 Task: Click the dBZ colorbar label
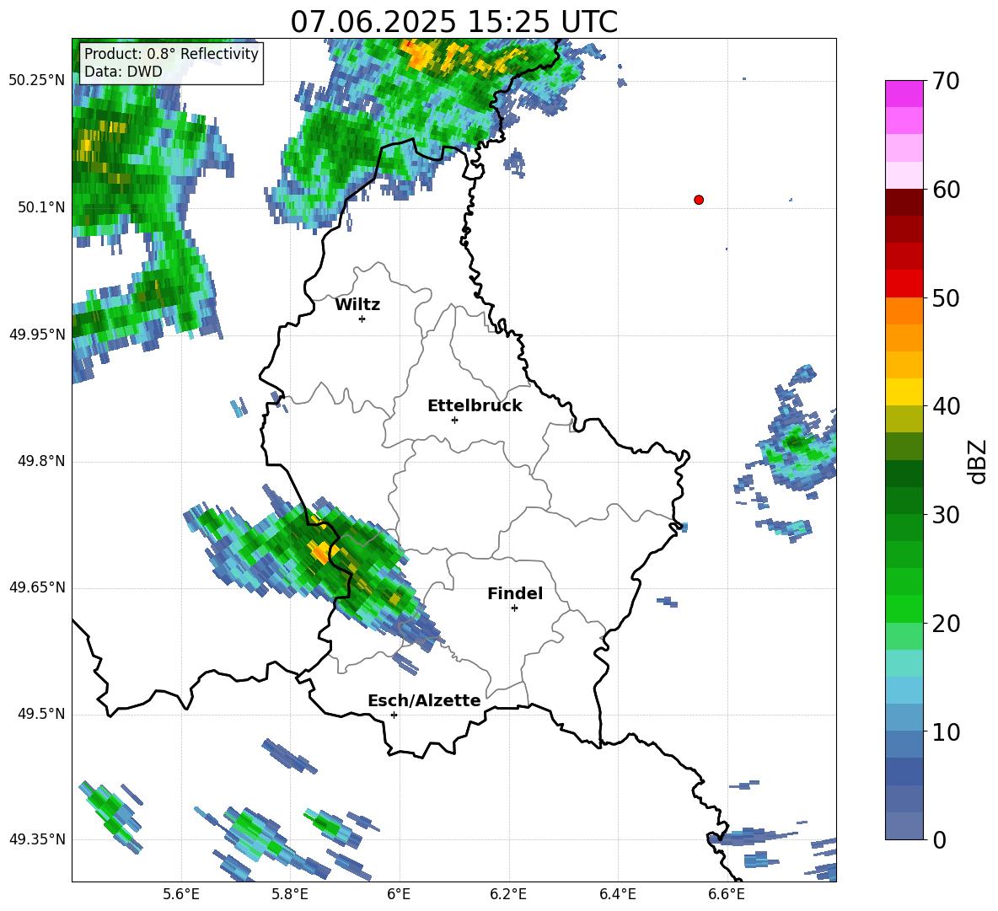978,461
